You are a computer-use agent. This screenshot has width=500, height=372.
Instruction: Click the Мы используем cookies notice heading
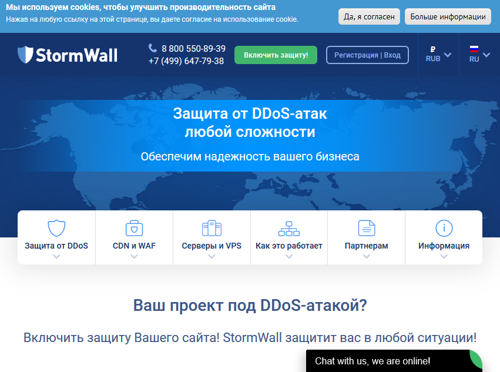(140, 7)
